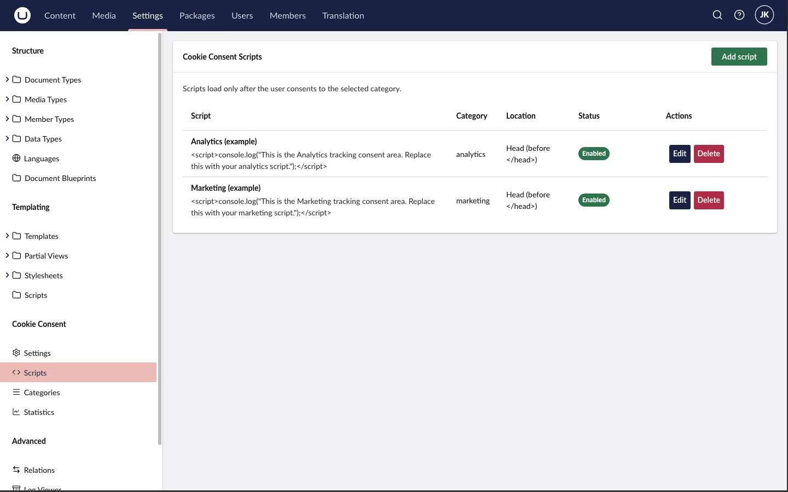
Task: Expand the Member Types tree node
Action: [7, 119]
